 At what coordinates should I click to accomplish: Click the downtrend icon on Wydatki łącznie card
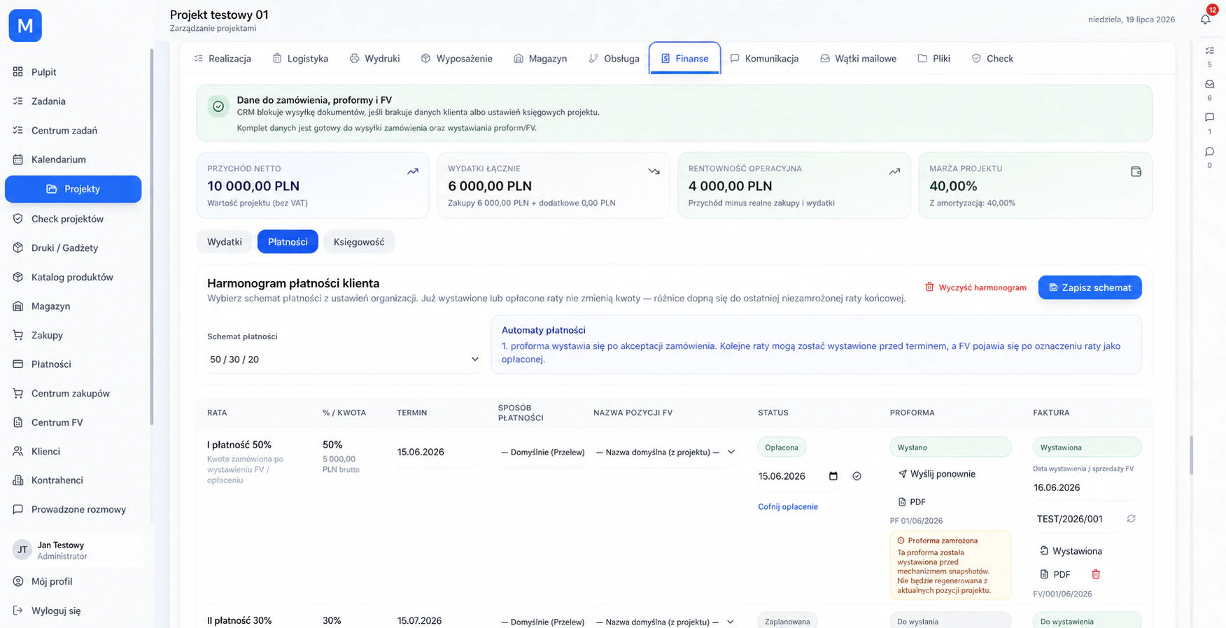654,171
